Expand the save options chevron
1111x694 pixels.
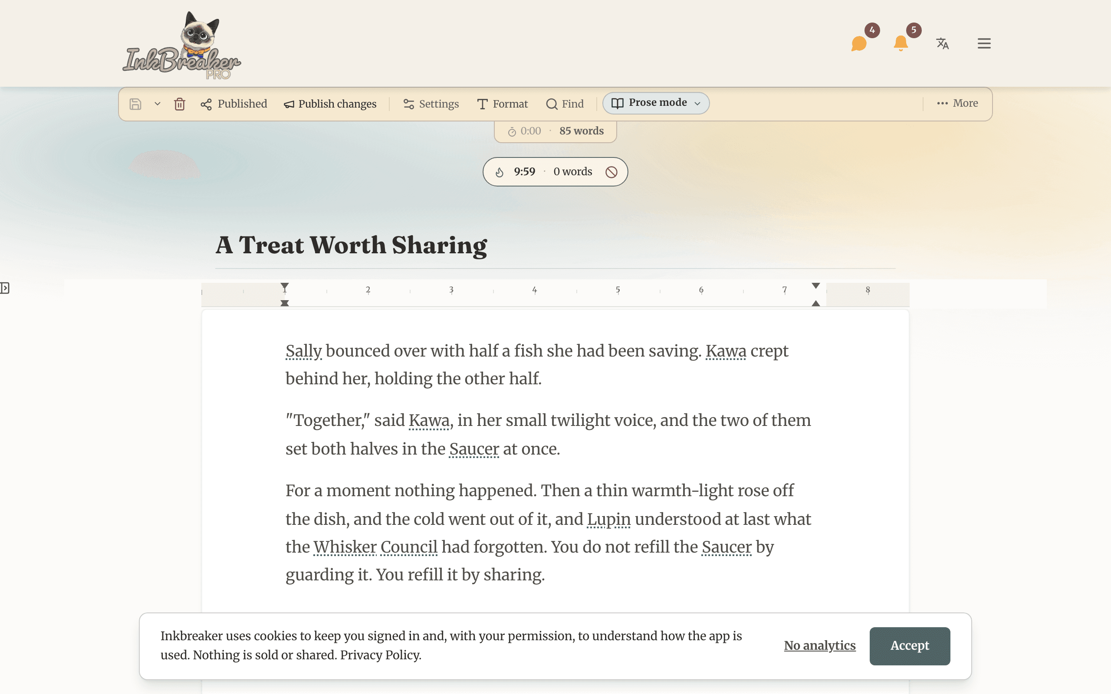pyautogui.click(x=158, y=104)
